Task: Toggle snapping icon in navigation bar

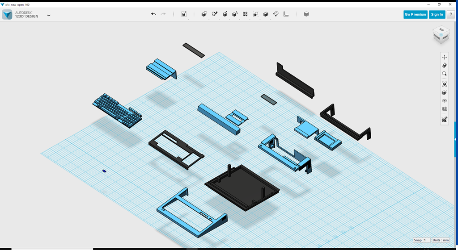Action: pos(444,120)
